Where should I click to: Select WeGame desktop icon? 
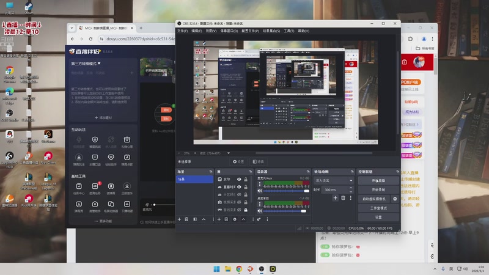point(48,136)
